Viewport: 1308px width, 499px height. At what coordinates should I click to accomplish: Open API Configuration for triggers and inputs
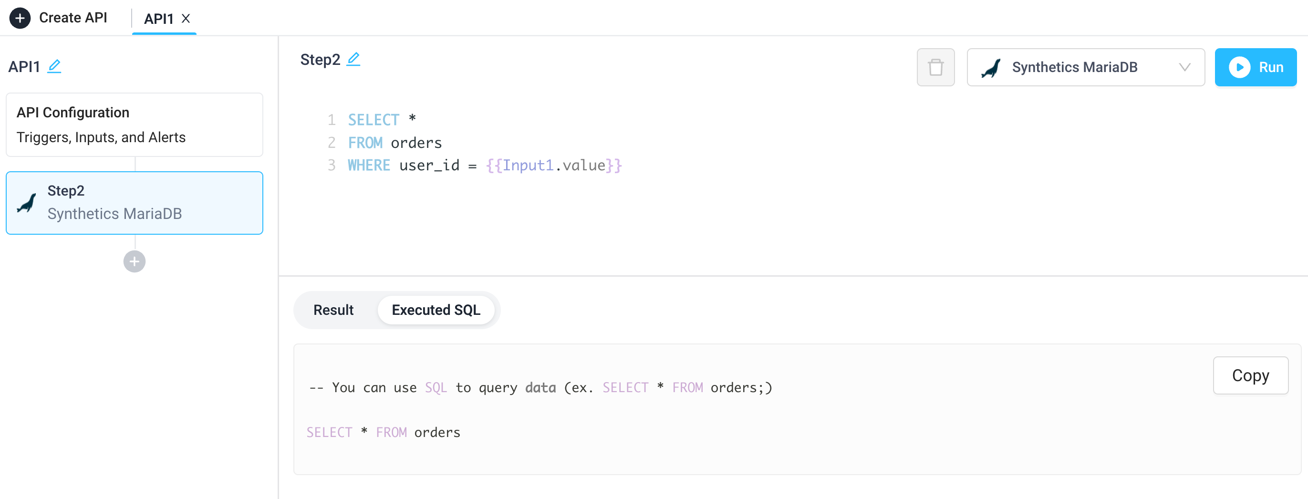[134, 125]
